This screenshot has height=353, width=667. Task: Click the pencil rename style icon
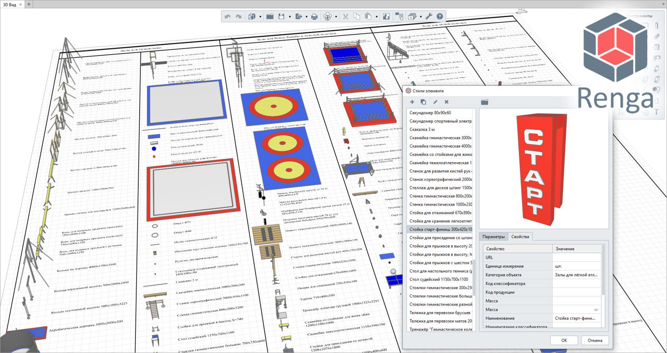click(435, 102)
